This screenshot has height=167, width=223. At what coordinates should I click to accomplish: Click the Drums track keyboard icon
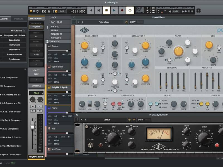click(x=49, y=46)
